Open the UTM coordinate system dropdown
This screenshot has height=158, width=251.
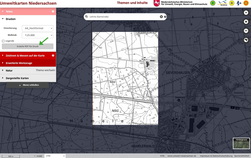[55, 156]
